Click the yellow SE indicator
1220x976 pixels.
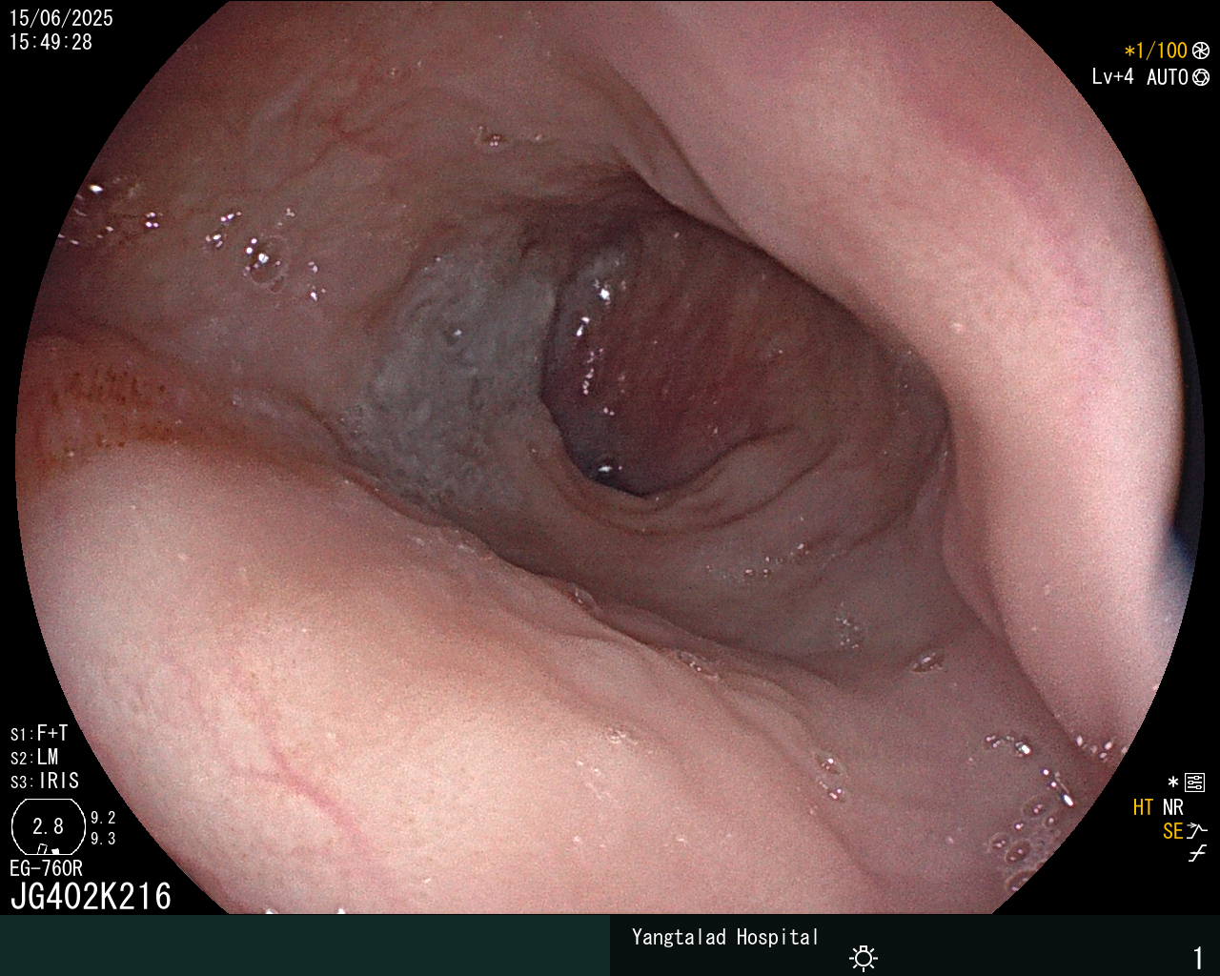click(x=1172, y=831)
